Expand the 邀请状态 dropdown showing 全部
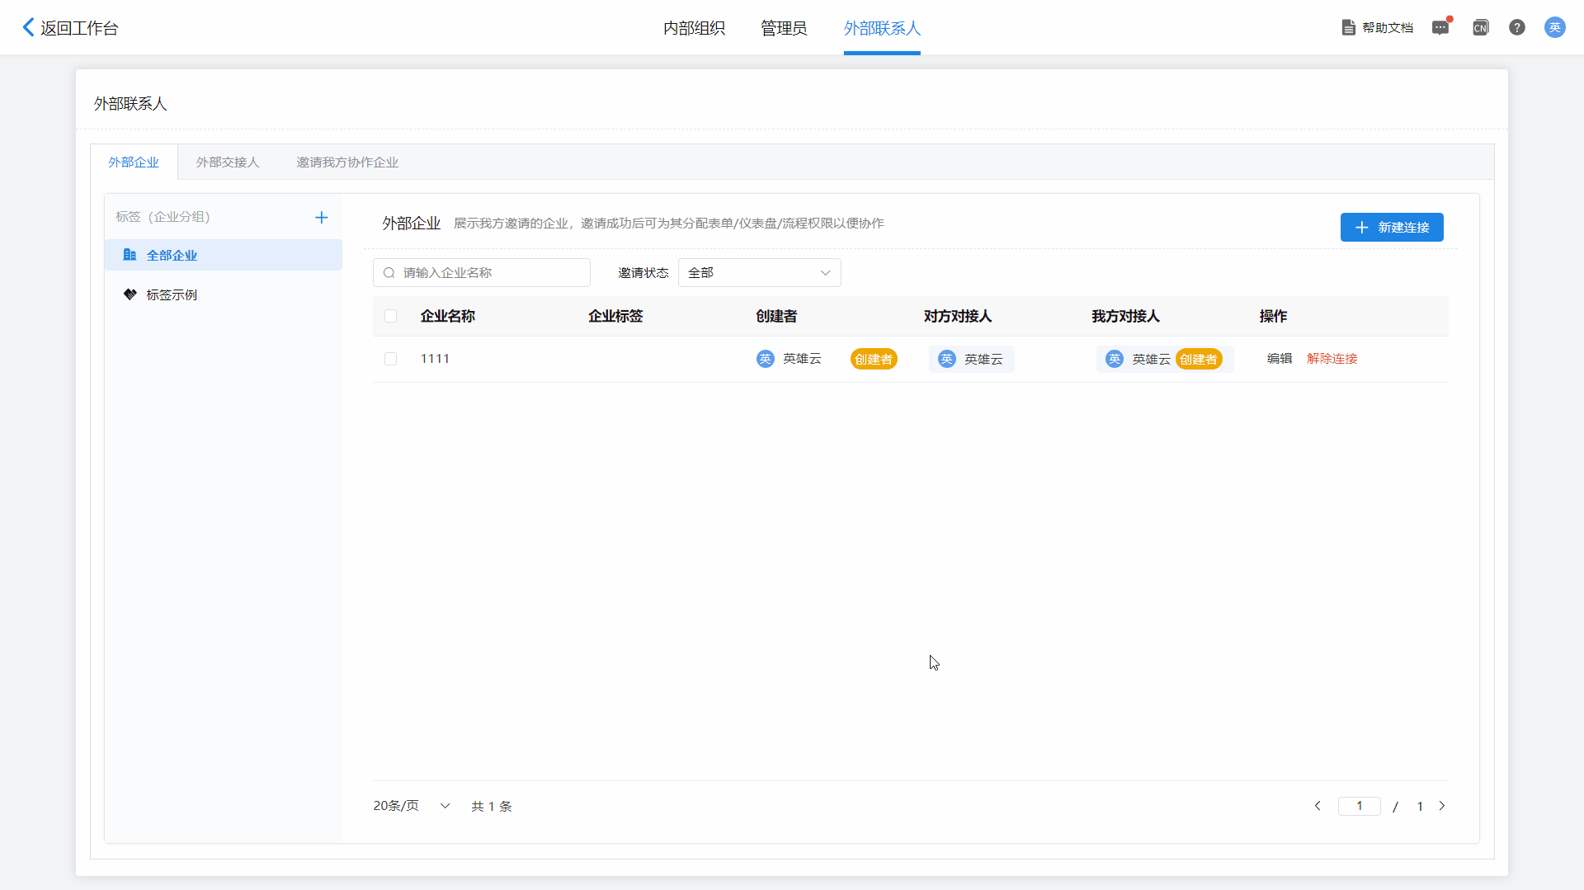 pos(759,273)
